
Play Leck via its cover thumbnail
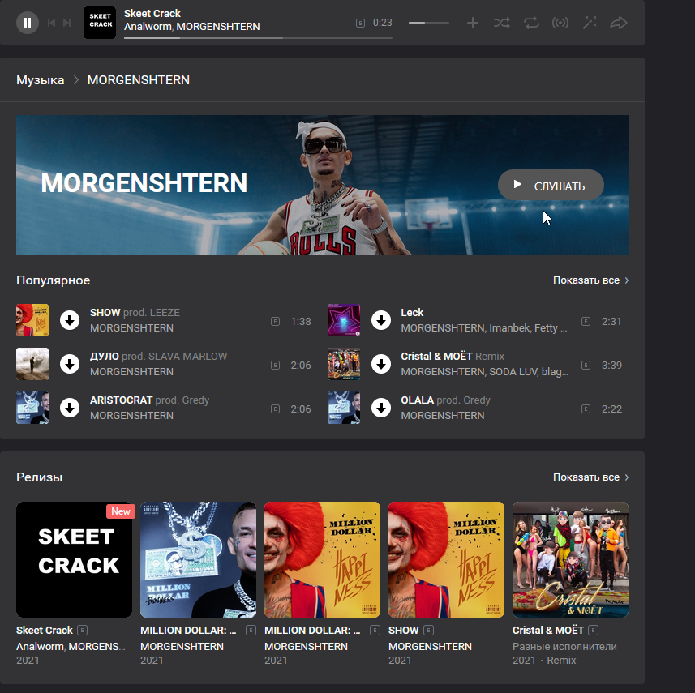pyautogui.click(x=344, y=320)
